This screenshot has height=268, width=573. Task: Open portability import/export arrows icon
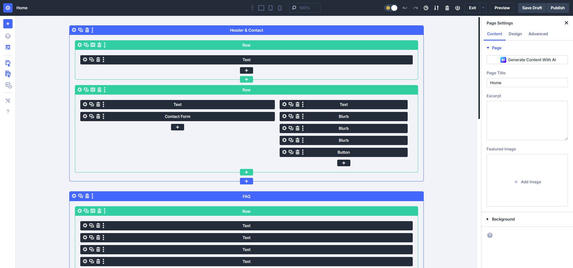[436, 8]
